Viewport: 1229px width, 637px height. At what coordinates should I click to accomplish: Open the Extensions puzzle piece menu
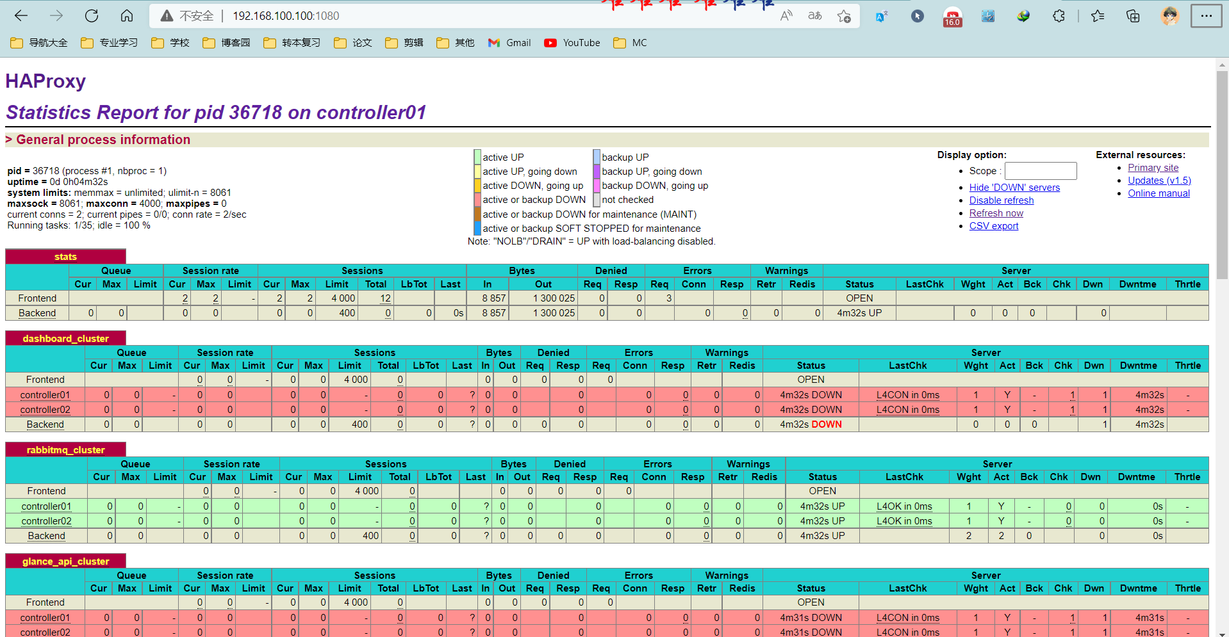coord(1059,16)
